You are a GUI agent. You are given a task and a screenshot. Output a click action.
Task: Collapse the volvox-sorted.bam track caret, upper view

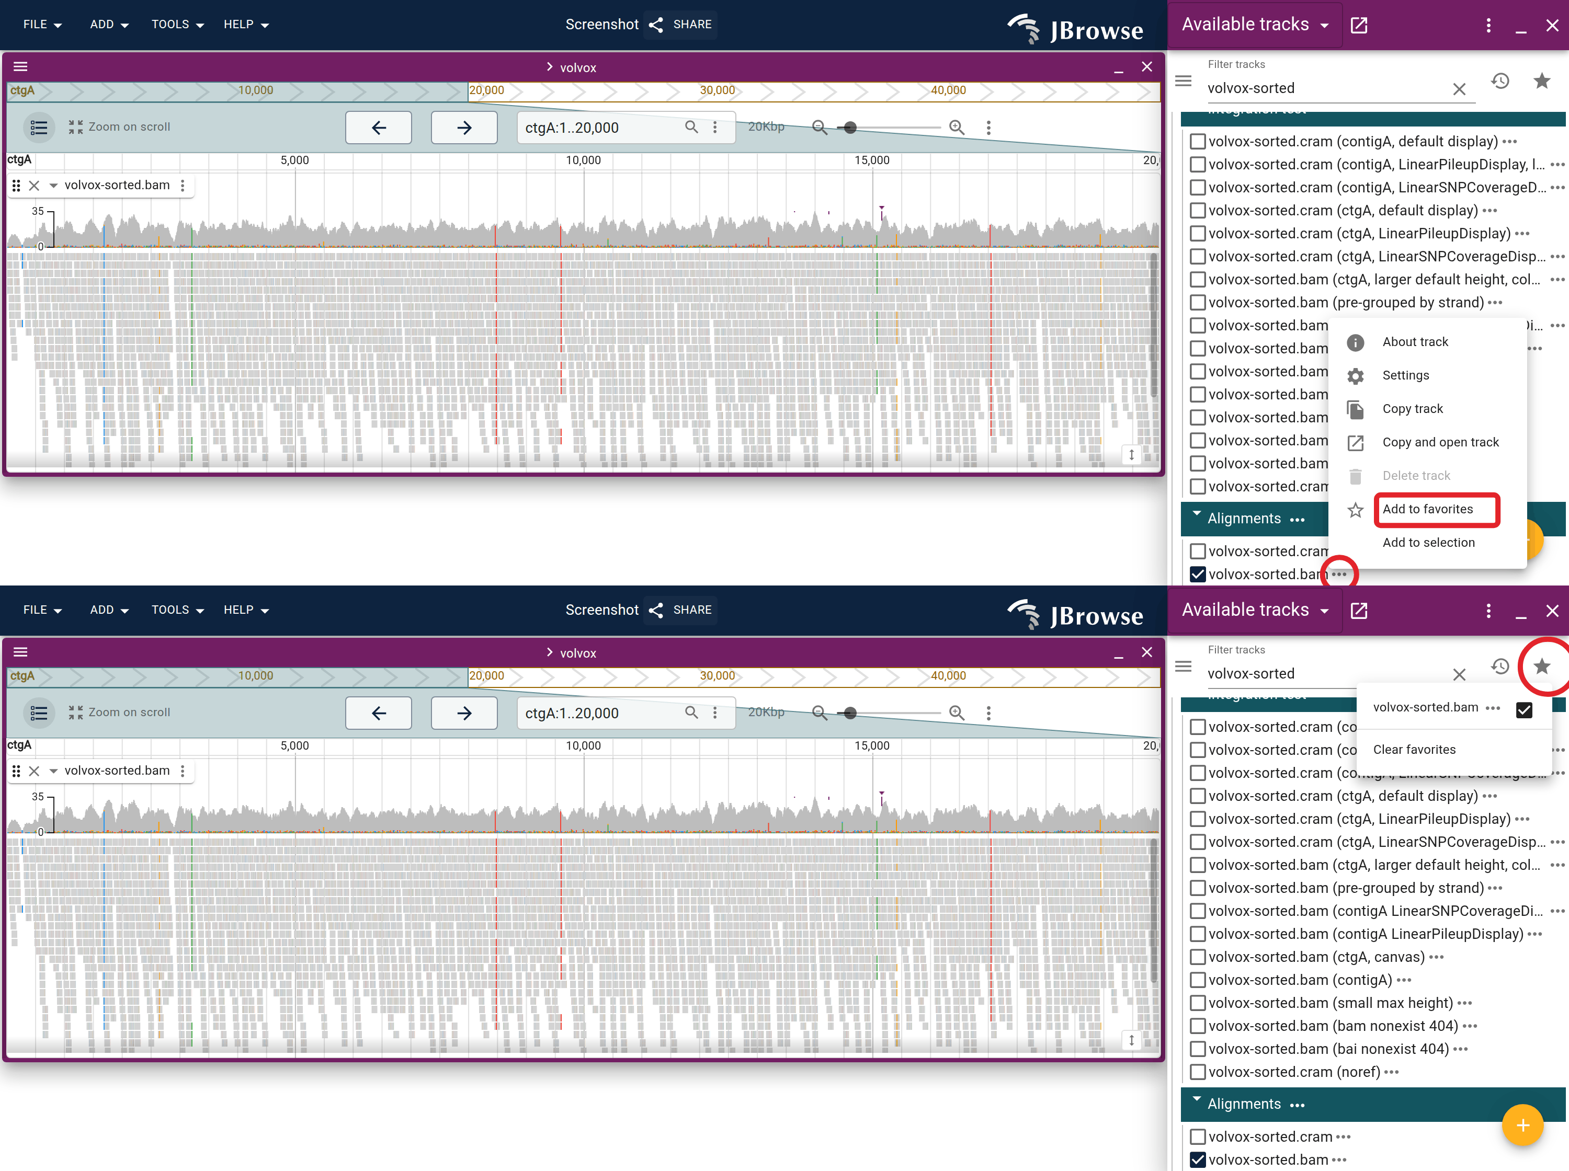tap(53, 186)
